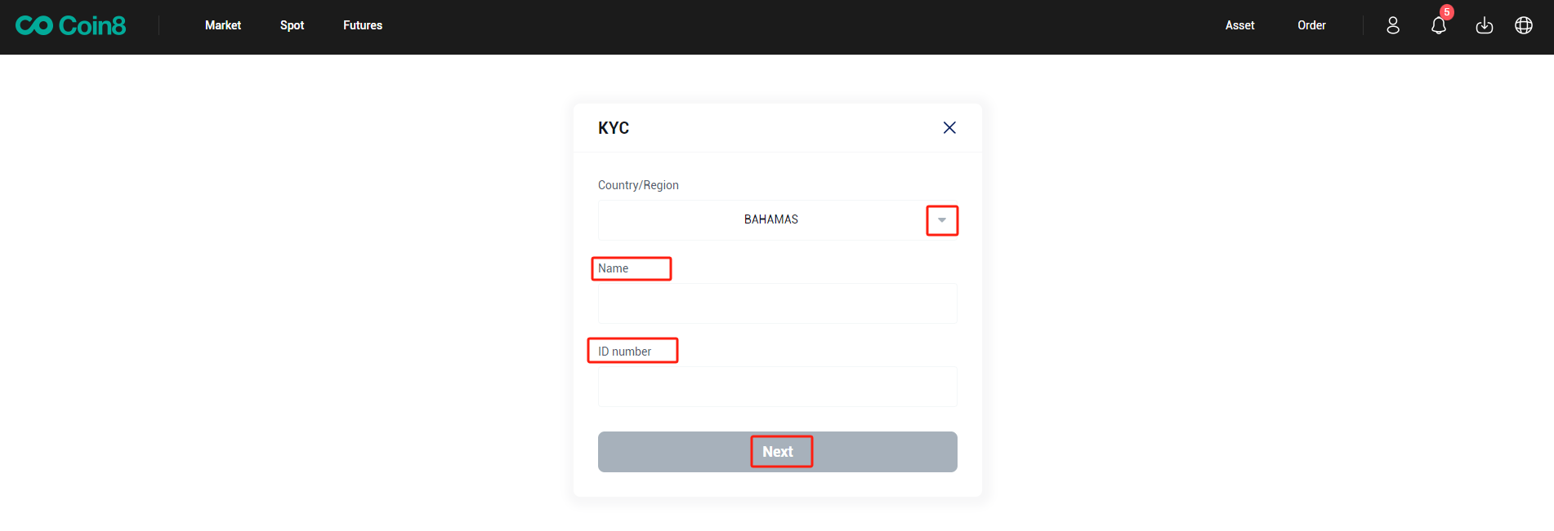Click the Coin8 logo
The height and width of the screenshot is (531, 1554).
[71, 26]
